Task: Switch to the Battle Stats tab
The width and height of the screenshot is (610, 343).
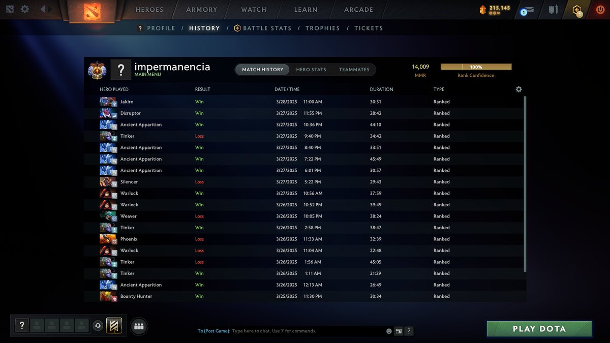Action: coord(263,28)
